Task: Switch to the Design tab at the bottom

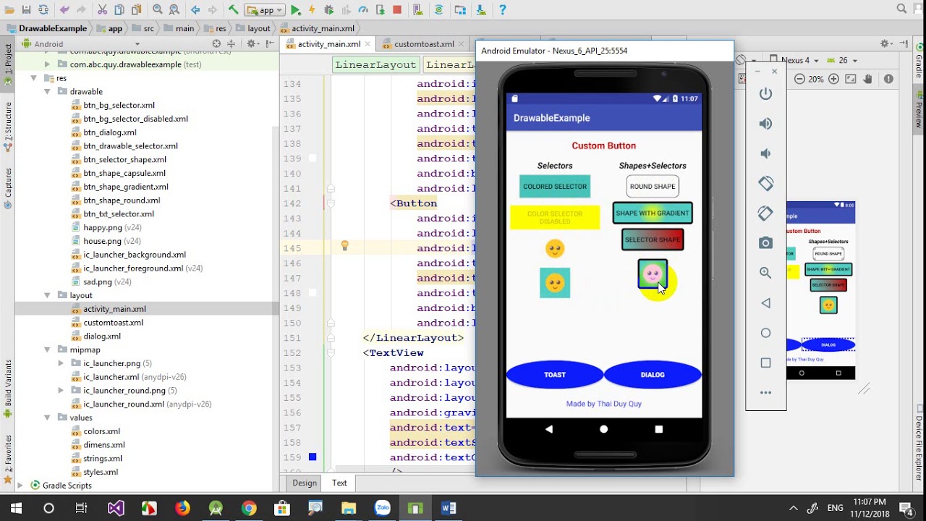Action: click(x=304, y=483)
